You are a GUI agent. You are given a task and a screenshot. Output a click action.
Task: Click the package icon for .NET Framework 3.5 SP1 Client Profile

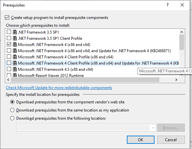[15, 38]
